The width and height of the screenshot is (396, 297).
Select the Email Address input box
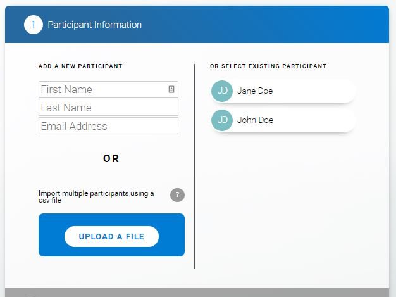pos(108,126)
